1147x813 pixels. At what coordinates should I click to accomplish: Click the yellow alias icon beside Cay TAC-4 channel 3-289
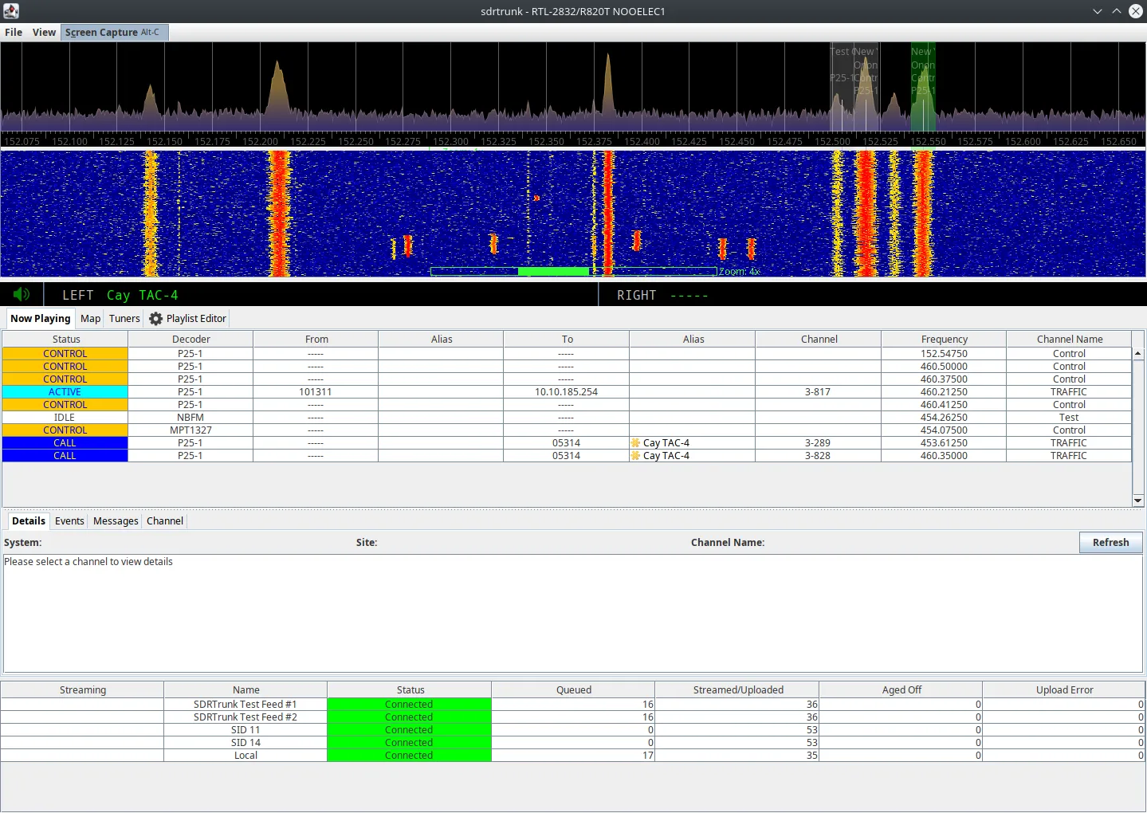click(635, 442)
